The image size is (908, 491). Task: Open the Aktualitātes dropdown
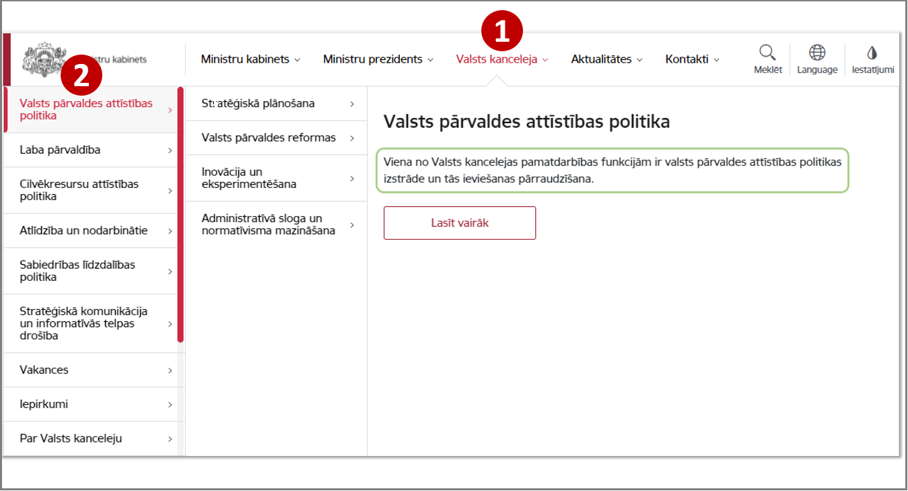click(x=606, y=59)
